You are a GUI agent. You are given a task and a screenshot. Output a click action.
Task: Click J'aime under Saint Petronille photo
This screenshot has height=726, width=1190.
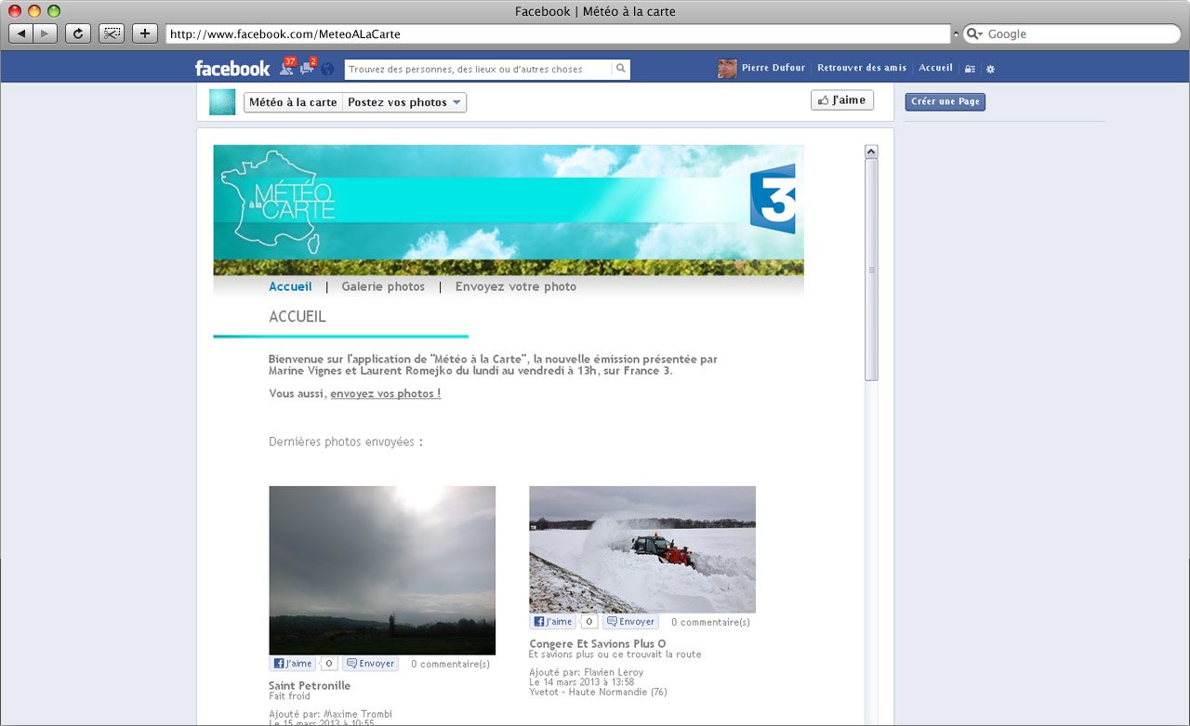click(293, 664)
